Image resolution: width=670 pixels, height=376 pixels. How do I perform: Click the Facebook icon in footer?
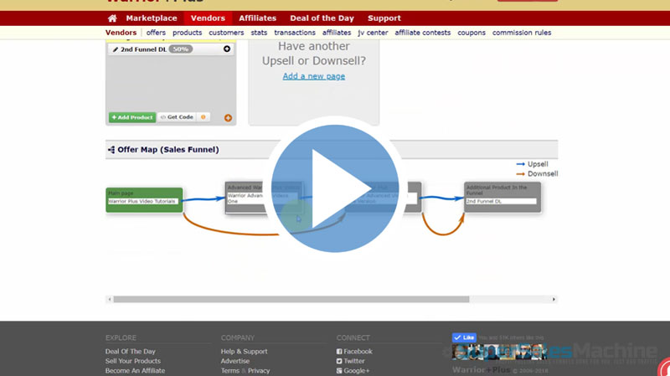[x=339, y=352]
